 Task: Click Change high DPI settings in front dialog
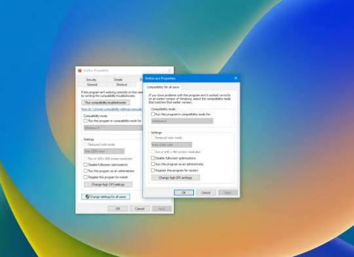[x=176, y=178]
